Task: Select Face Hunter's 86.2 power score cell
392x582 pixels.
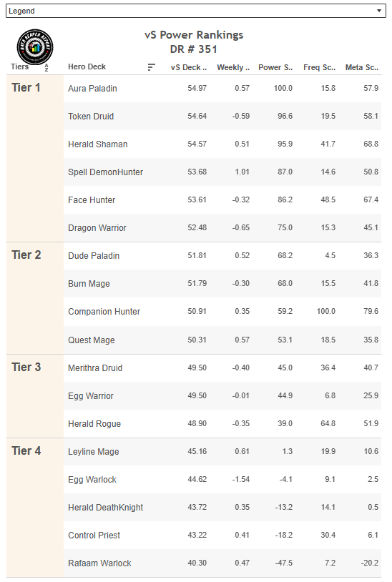Action: 285,199
